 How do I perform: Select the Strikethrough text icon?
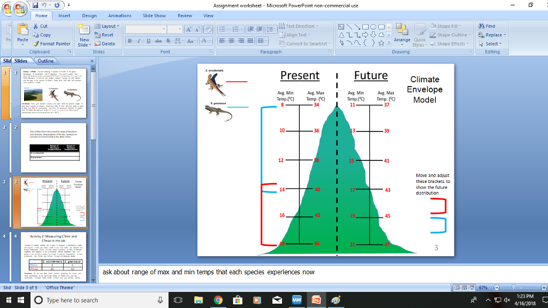click(x=158, y=41)
